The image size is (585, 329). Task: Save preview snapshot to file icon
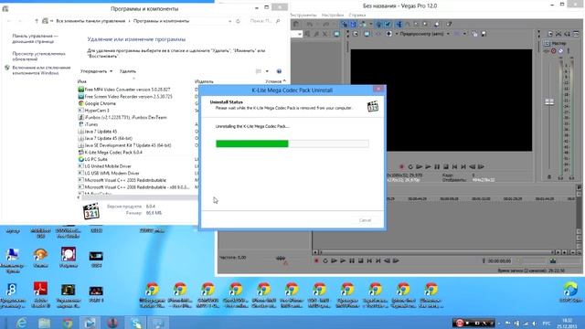pyautogui.click(x=484, y=34)
